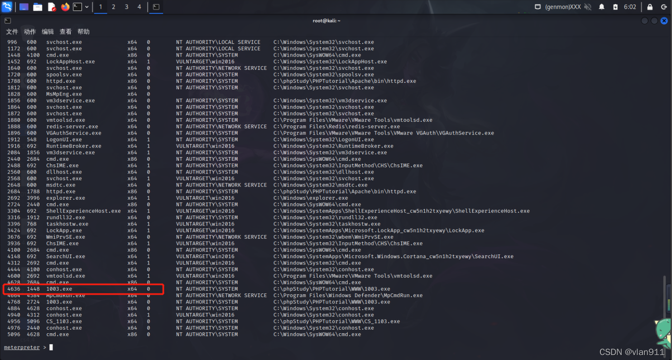Viewport: 672px width, 360px height.
Task: Open the 编辑 menu
Action: click(x=48, y=32)
